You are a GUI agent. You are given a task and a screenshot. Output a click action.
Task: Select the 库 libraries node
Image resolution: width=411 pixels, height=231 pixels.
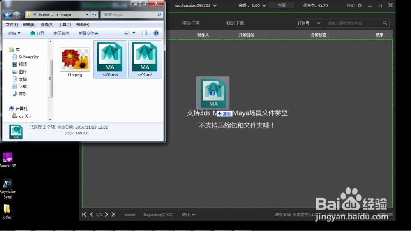(14, 50)
